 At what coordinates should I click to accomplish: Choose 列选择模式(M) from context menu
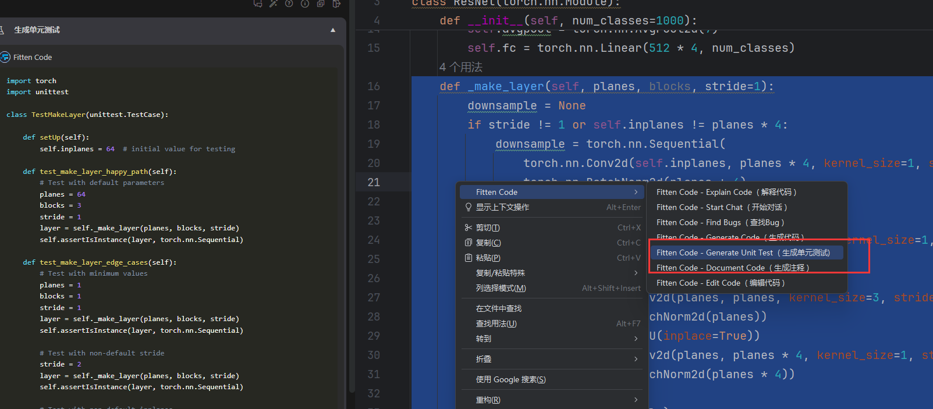[551, 288]
